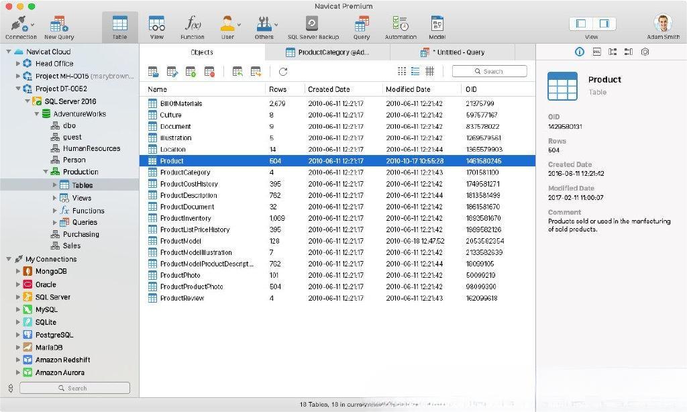This screenshot has height=412, width=687.
Task: Click the New Table icon
Action: click(x=191, y=71)
